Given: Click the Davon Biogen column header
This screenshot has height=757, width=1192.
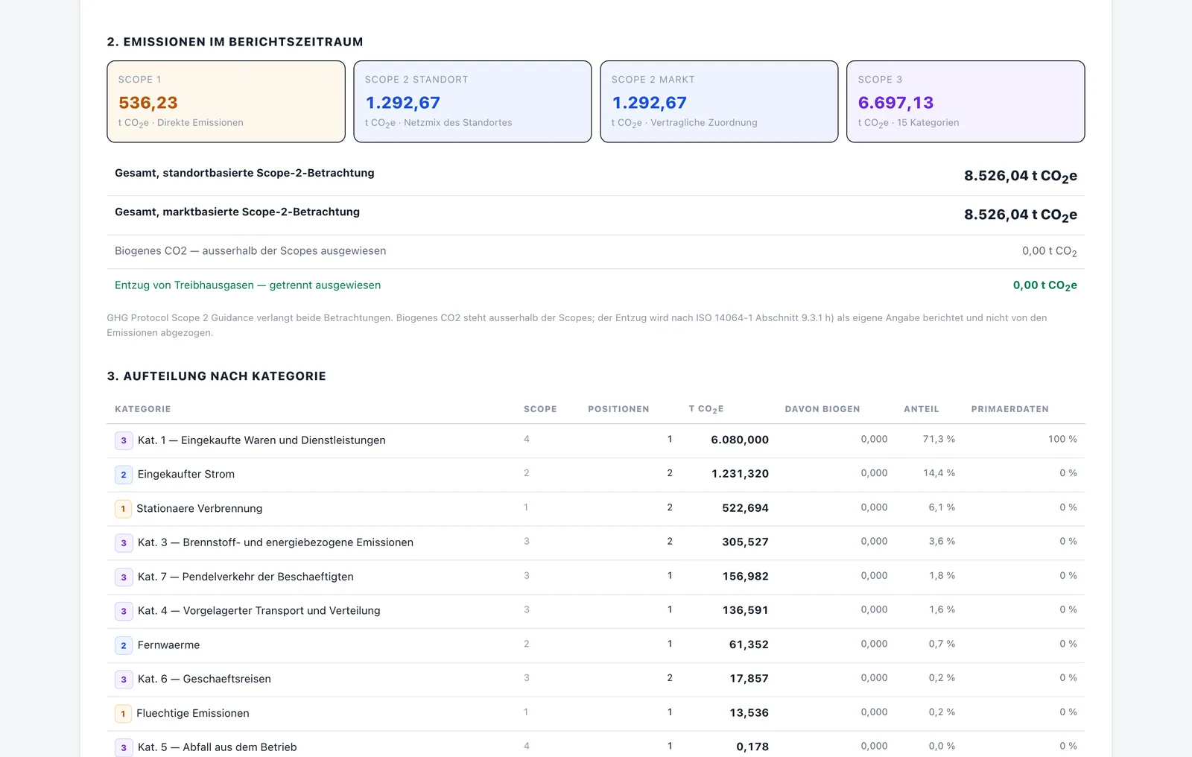Looking at the screenshot, I should coord(822,409).
